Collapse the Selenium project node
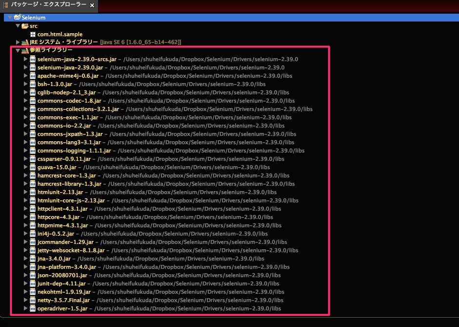459x327 pixels. 10,17
